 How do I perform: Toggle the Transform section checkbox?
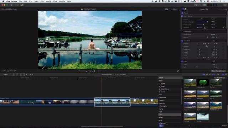[182, 41]
